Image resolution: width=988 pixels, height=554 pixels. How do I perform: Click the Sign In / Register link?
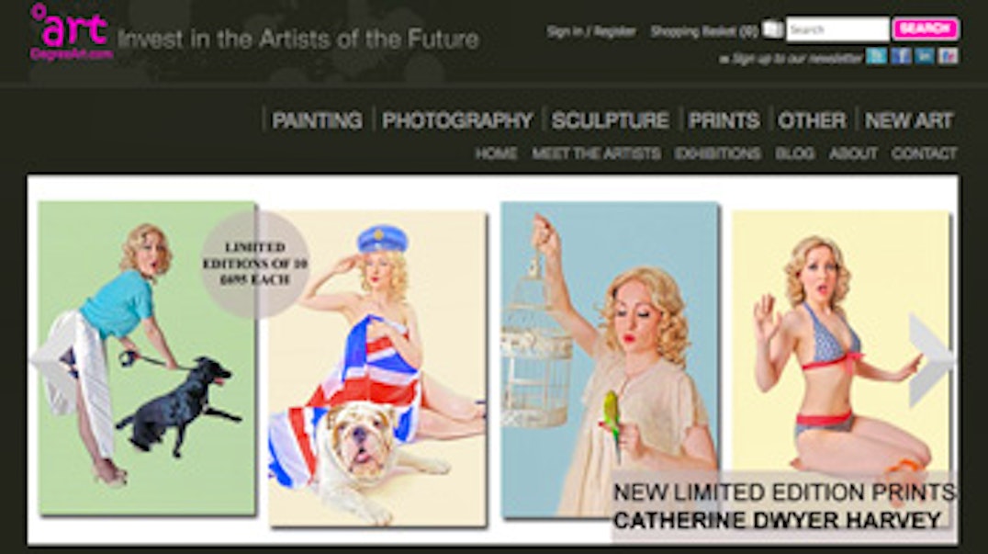click(x=591, y=31)
